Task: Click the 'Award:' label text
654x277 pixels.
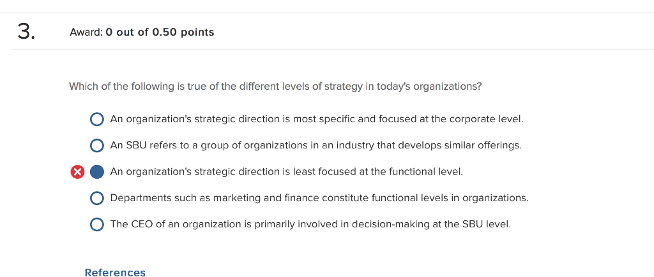Action: pyautogui.click(x=86, y=32)
